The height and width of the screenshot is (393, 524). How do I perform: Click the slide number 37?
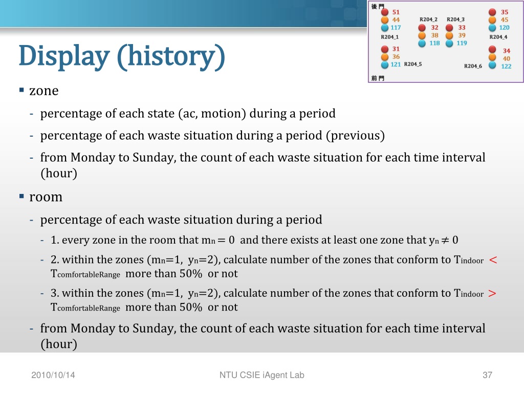tap(487, 375)
